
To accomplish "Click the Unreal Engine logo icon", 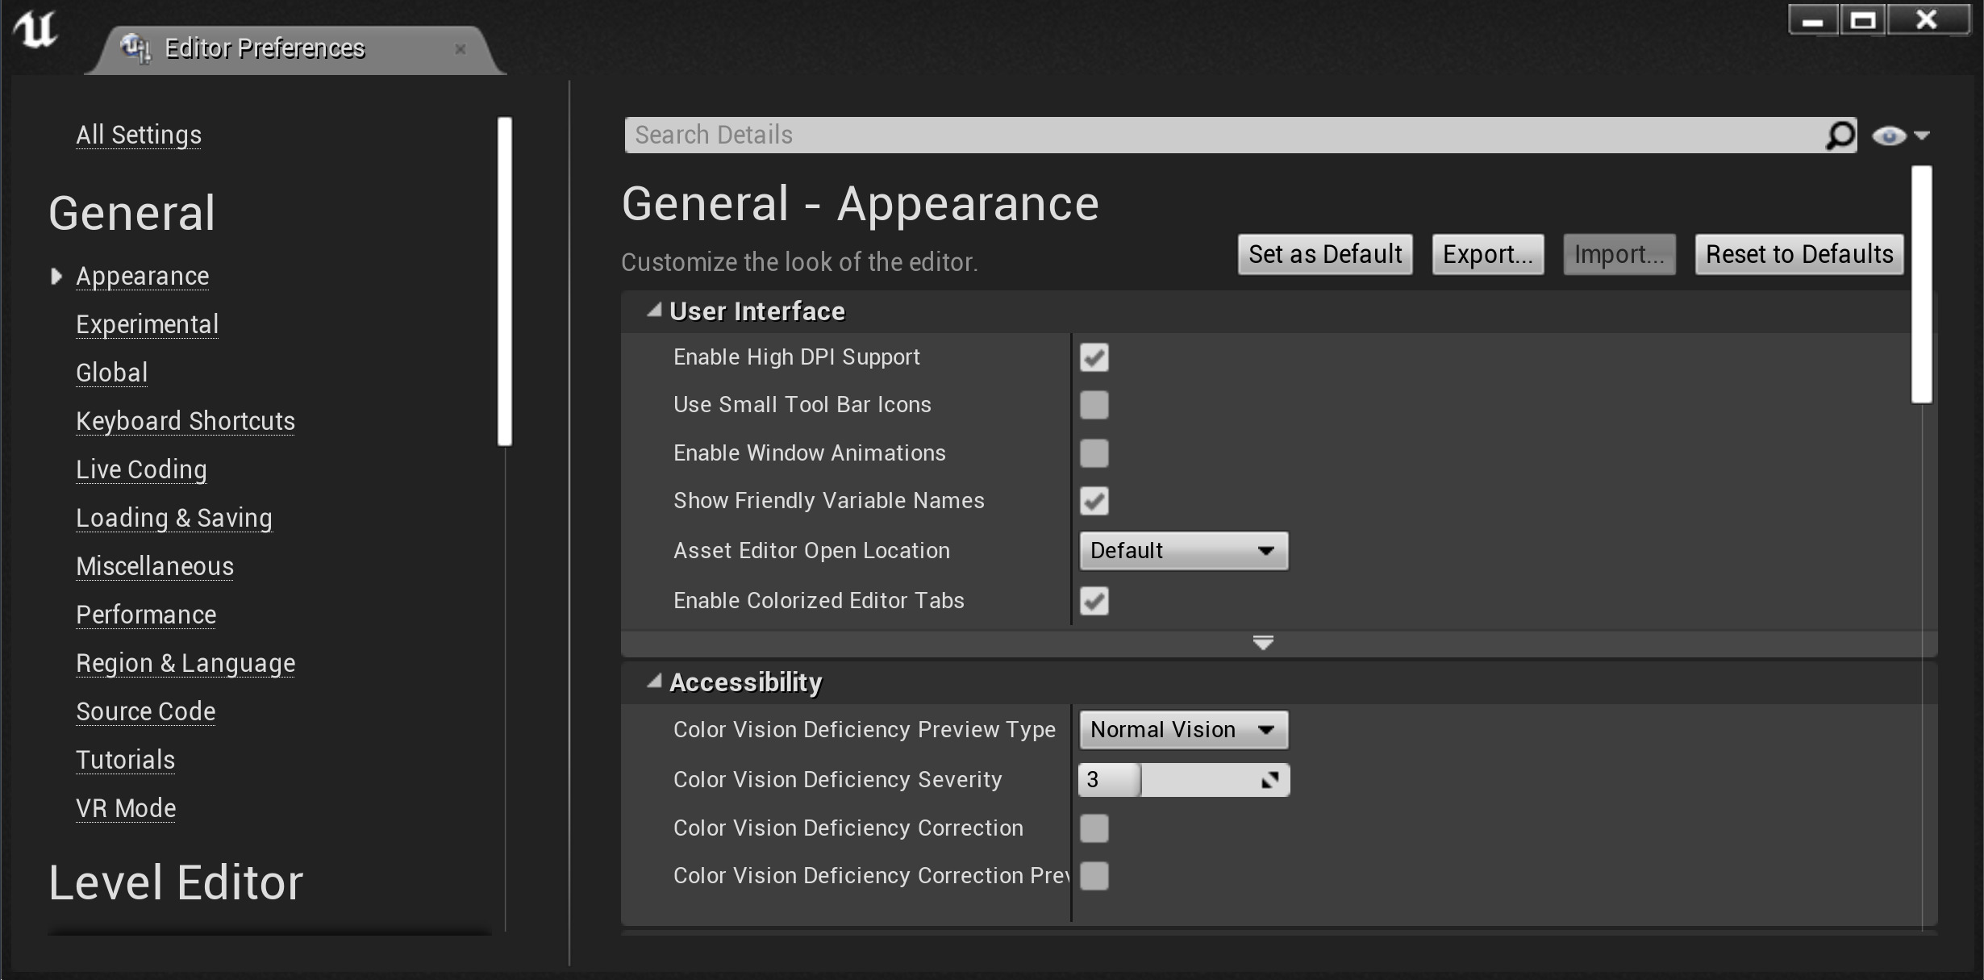I will point(35,31).
